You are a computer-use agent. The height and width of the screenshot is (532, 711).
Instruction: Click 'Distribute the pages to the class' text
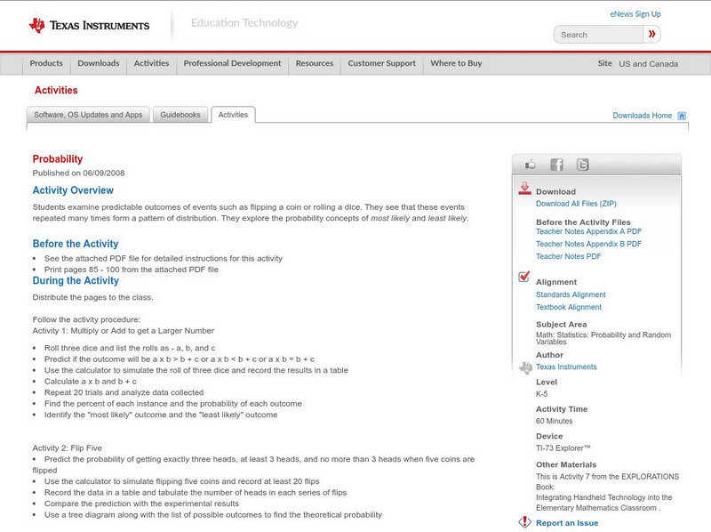coord(93,298)
